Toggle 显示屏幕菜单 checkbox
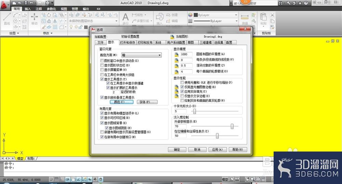Screen dimensions: 342x184 coord(102,70)
